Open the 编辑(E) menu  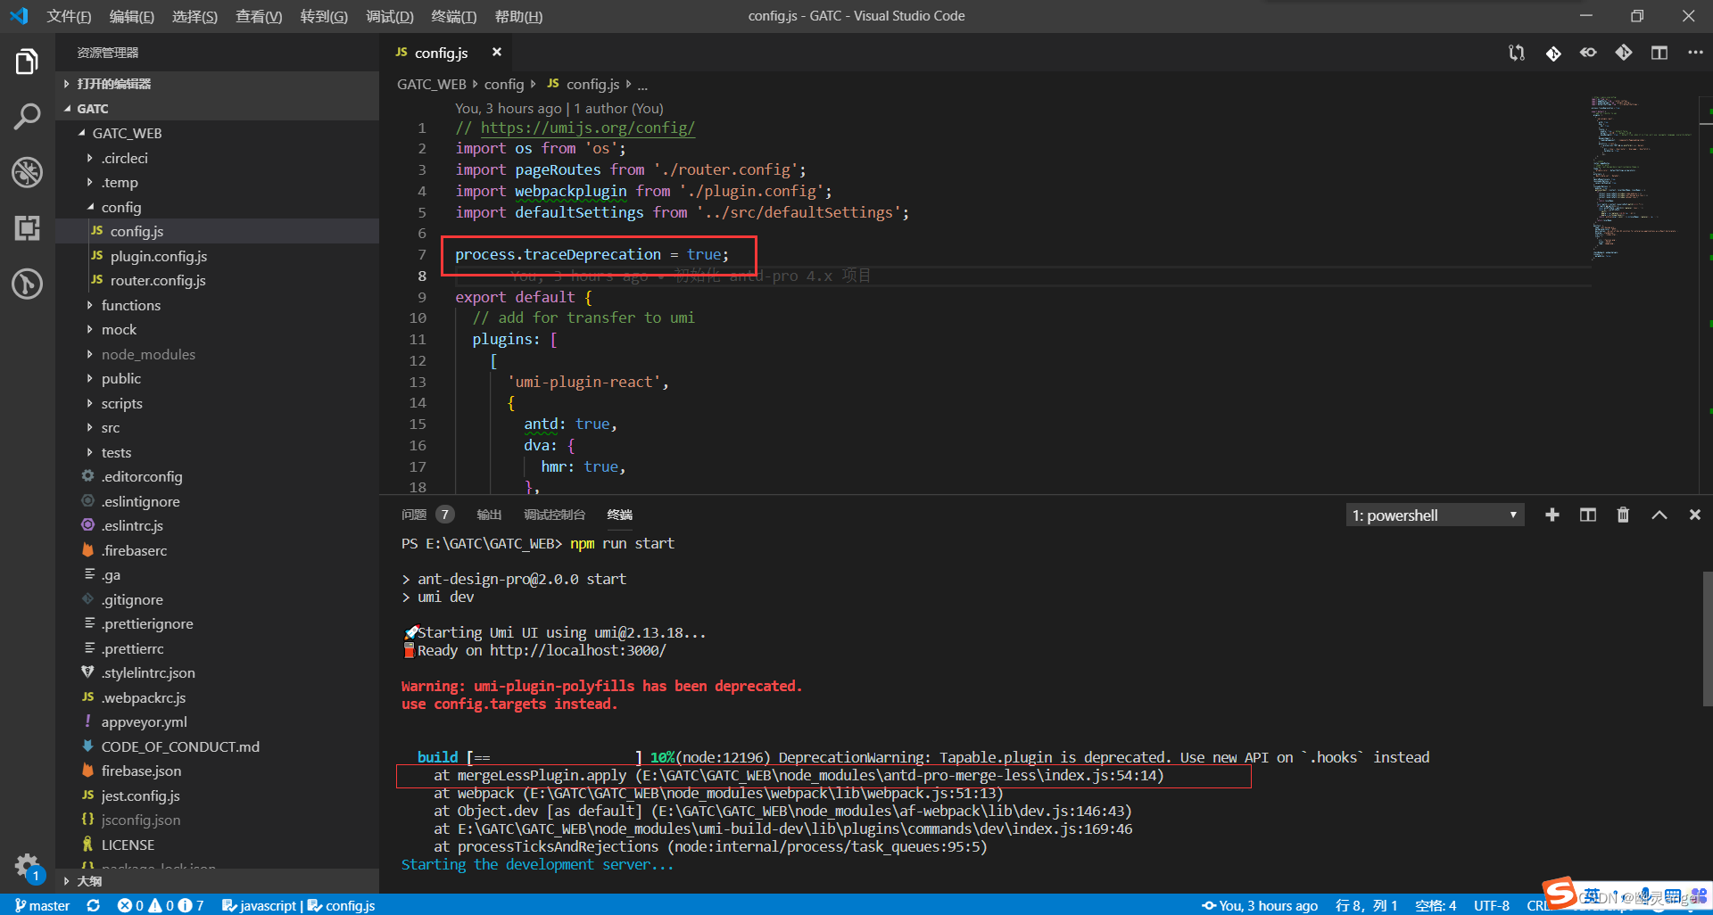point(132,16)
